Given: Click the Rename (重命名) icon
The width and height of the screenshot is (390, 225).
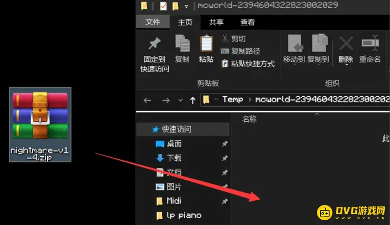Looking at the screenshot, I should tap(370, 43).
